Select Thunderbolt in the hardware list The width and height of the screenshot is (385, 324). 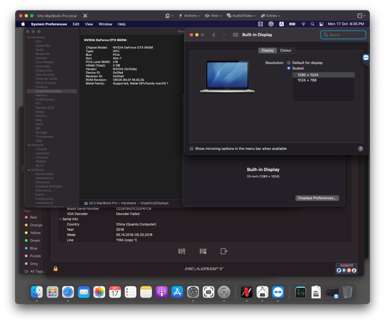(x=45, y=137)
